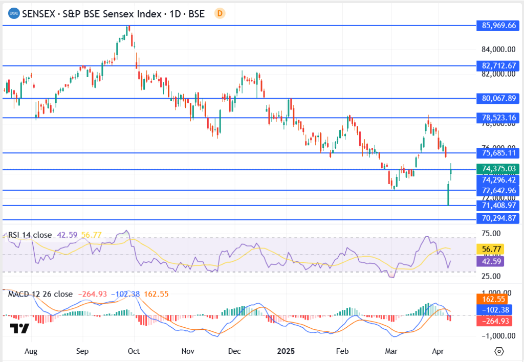Click the orange 162.55 MACD signal axis label

click(491, 299)
